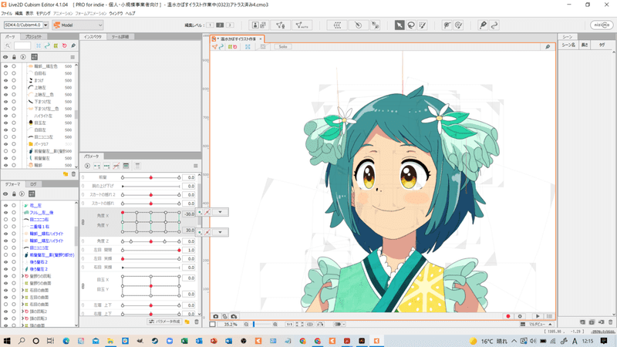Image resolution: width=617 pixels, height=347 pixels.
Task: Click the glue tool icon
Action: (x=375, y=25)
